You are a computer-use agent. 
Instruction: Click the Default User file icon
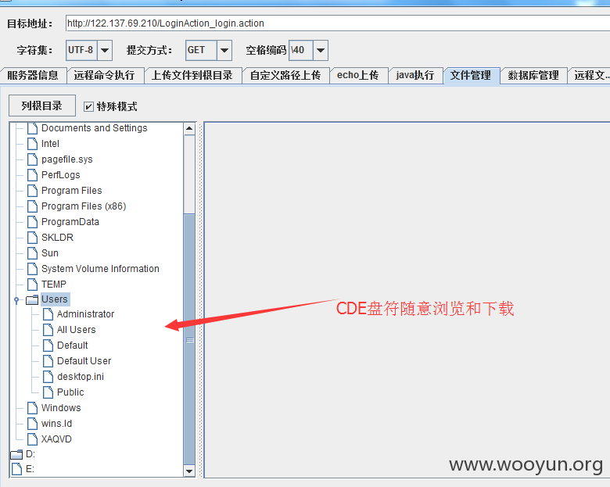coord(48,361)
